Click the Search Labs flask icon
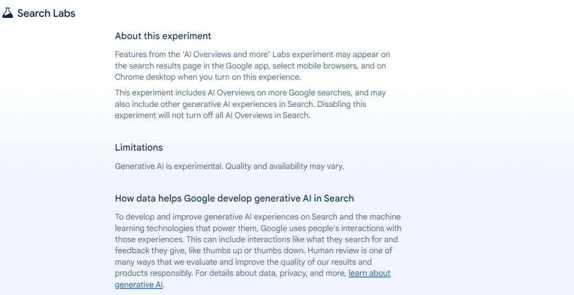The height and width of the screenshot is (295, 574). coord(8,13)
